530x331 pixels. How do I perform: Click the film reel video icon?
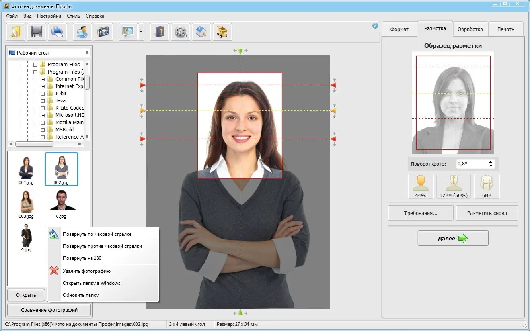click(x=181, y=32)
